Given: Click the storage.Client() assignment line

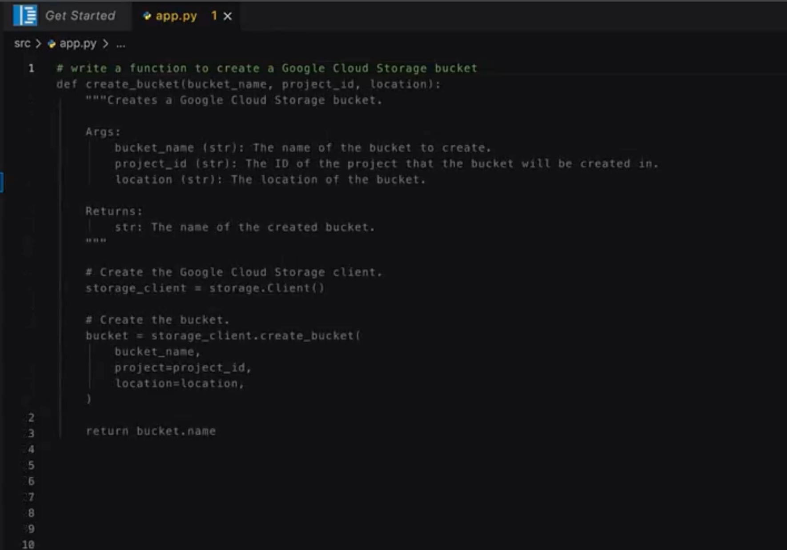Looking at the screenshot, I should (x=205, y=288).
